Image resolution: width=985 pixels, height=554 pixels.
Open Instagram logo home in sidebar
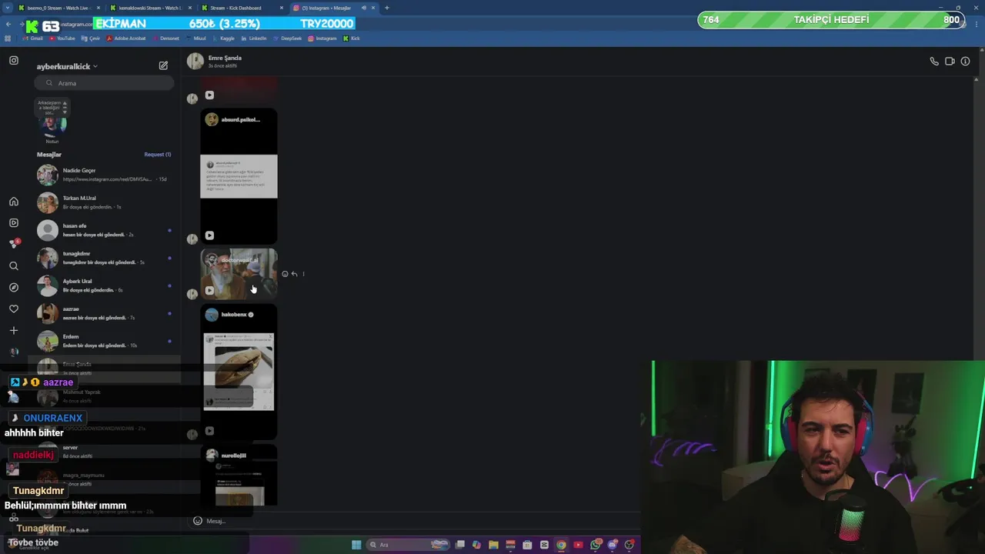coord(14,60)
